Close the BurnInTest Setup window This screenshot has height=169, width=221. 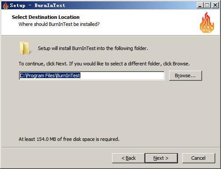215,5
